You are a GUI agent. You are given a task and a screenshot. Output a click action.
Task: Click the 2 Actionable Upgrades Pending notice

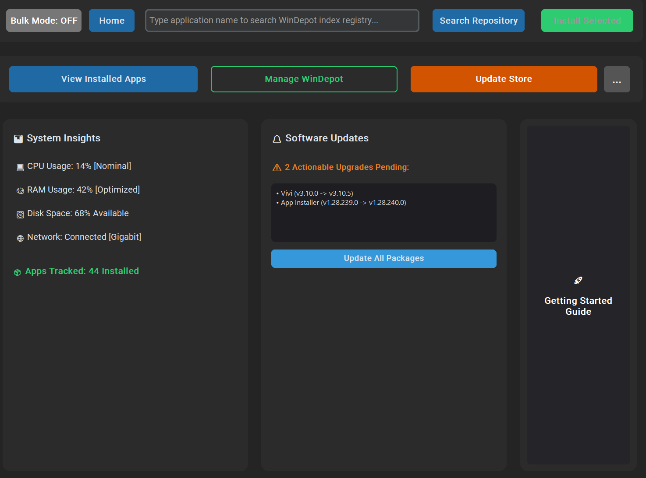click(347, 167)
